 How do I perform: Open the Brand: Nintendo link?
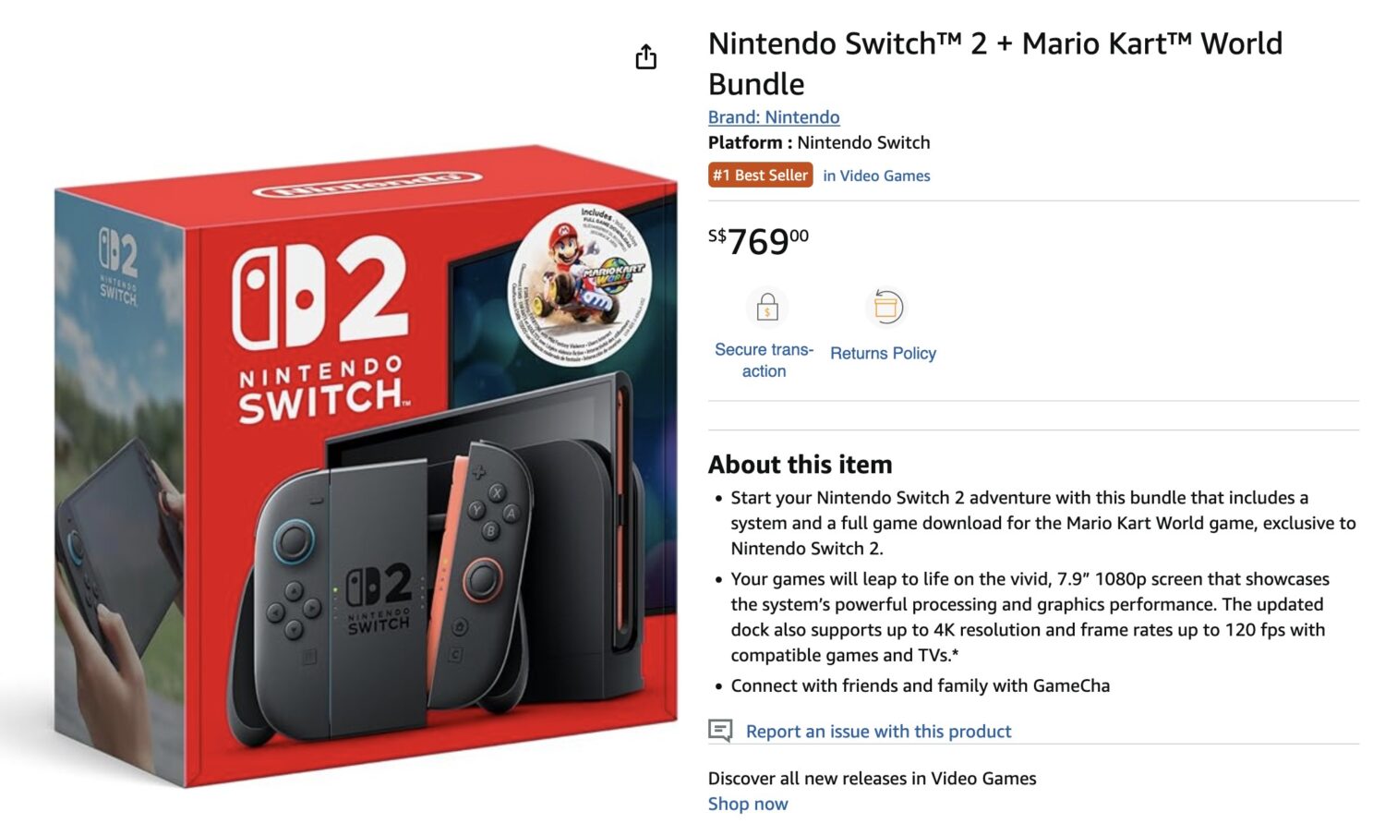774,117
